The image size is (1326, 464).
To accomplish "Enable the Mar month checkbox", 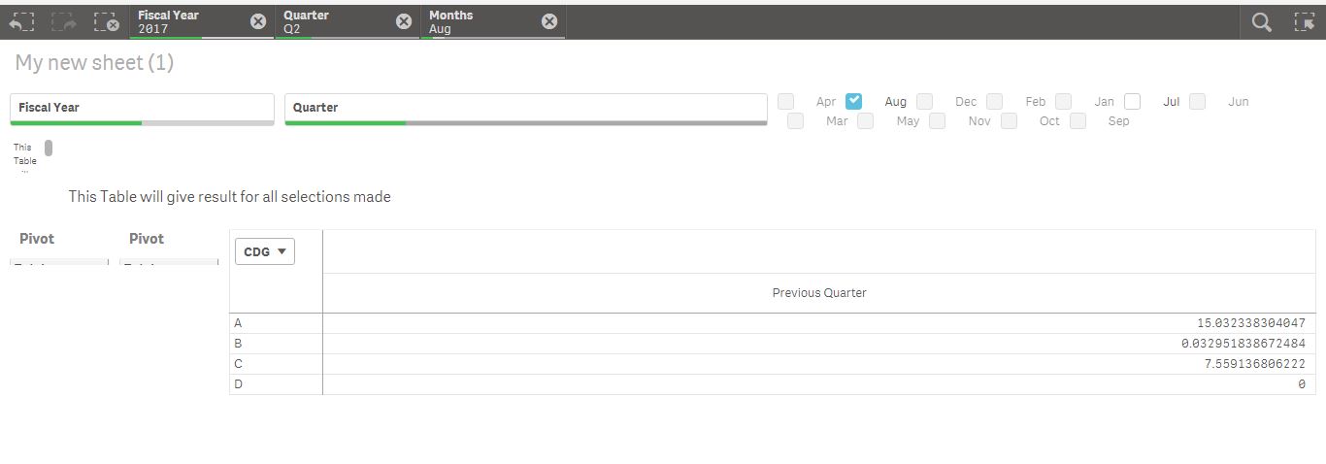I will [796, 121].
